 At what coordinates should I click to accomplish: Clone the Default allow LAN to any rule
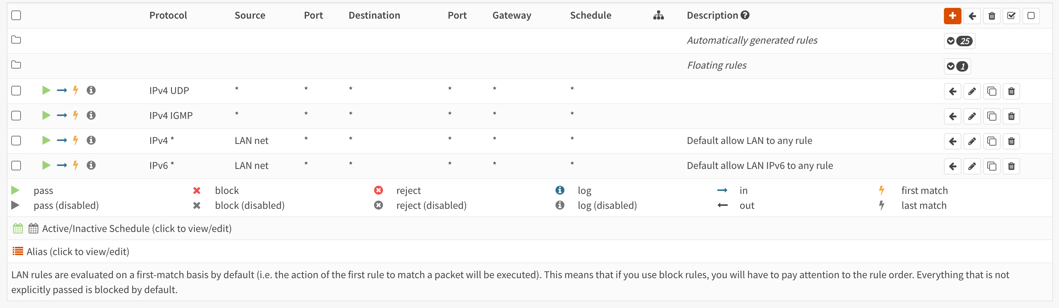point(992,141)
